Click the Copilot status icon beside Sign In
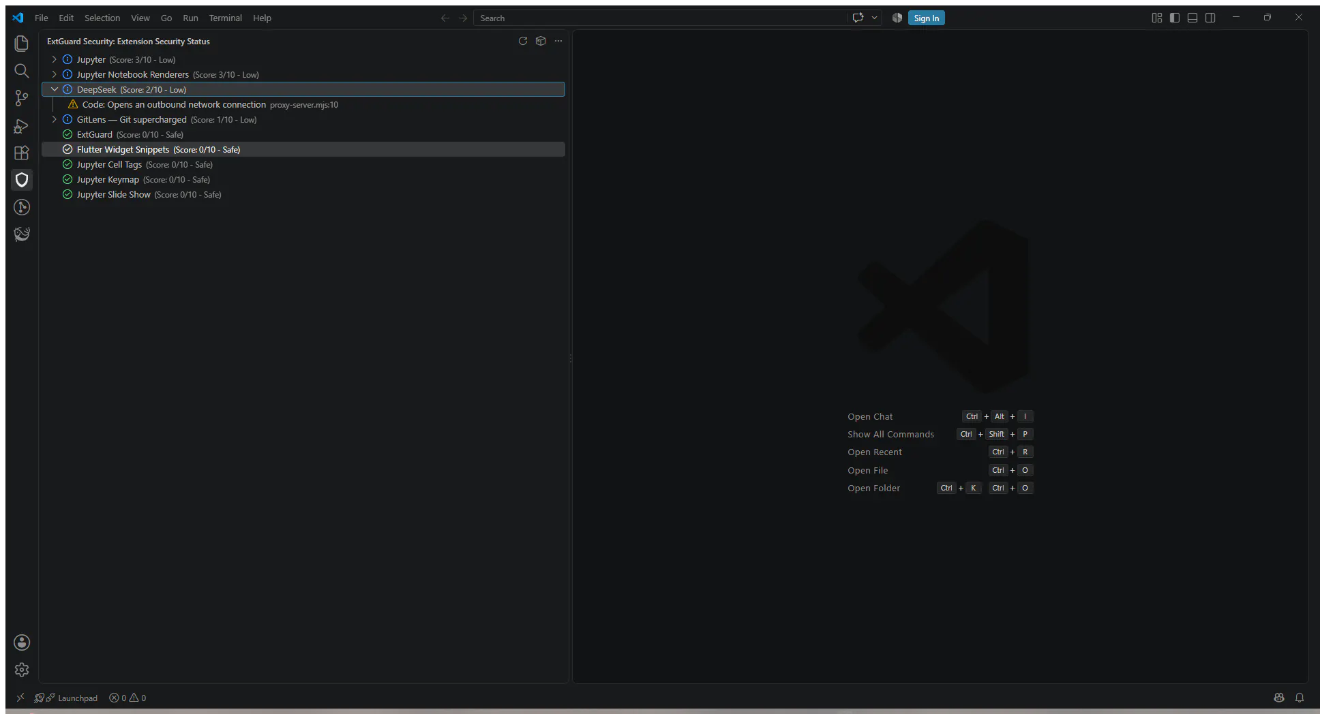 [897, 18]
